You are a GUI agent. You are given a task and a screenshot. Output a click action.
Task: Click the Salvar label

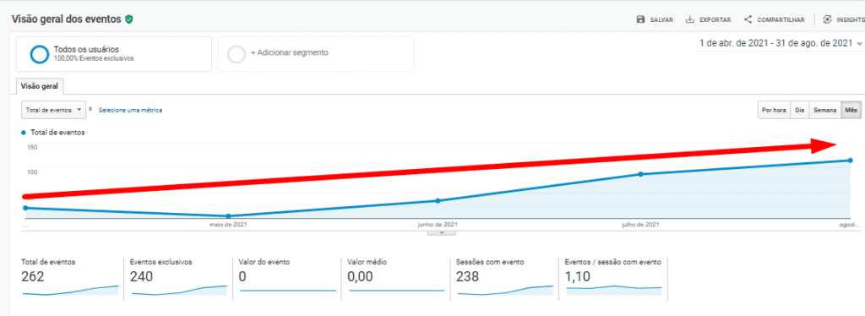pyautogui.click(x=661, y=19)
